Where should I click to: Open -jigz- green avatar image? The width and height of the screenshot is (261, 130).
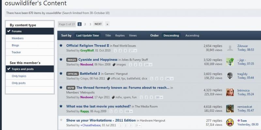coord(230,62)
